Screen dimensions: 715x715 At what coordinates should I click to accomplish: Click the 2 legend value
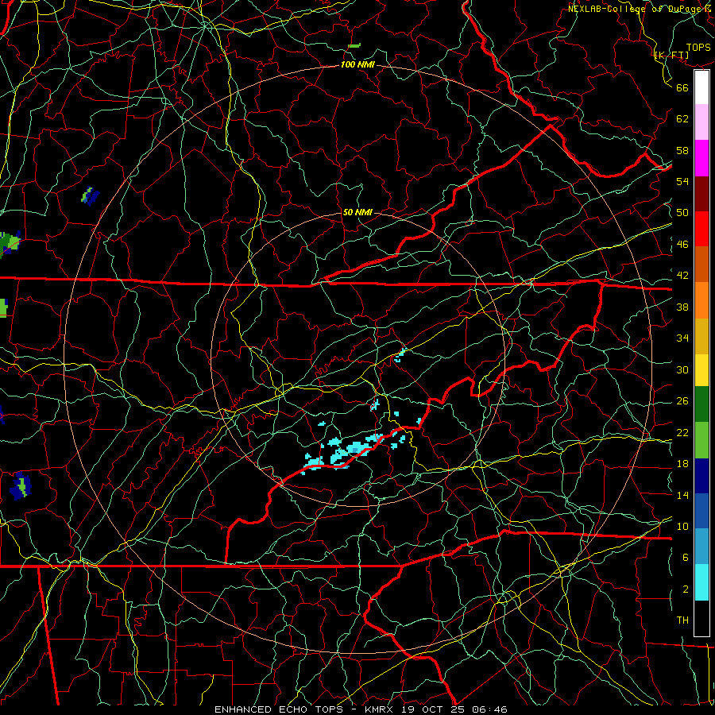[686, 589]
